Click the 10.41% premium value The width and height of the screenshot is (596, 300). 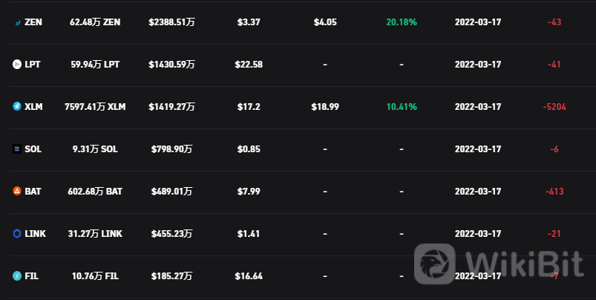tap(402, 107)
